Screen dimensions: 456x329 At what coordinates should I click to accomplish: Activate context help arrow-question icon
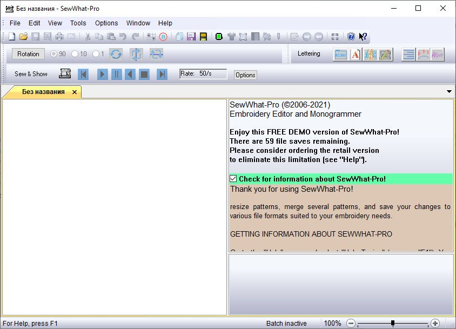[363, 37]
